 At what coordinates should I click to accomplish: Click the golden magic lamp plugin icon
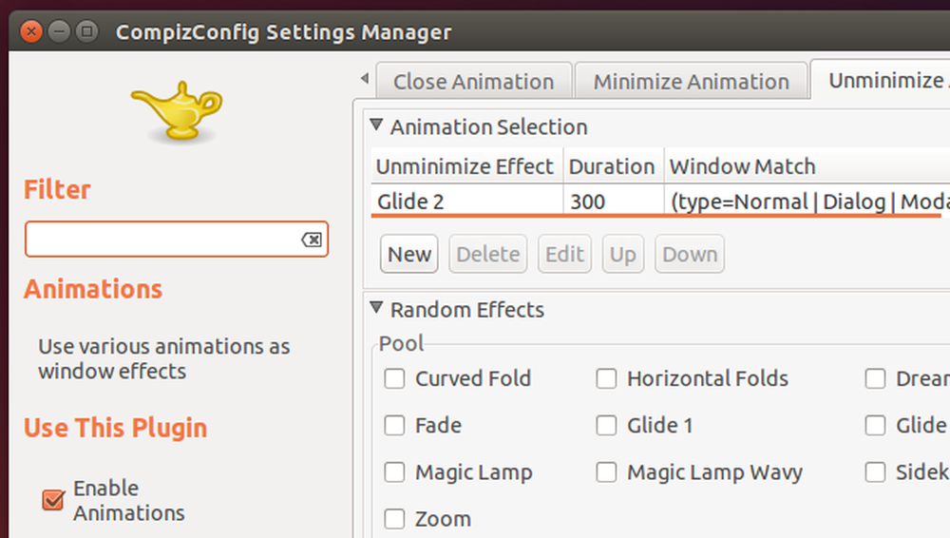177,111
